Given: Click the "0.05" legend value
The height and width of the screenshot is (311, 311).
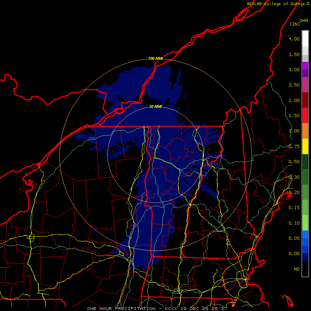Looking at the screenshot, I should 294,238.
